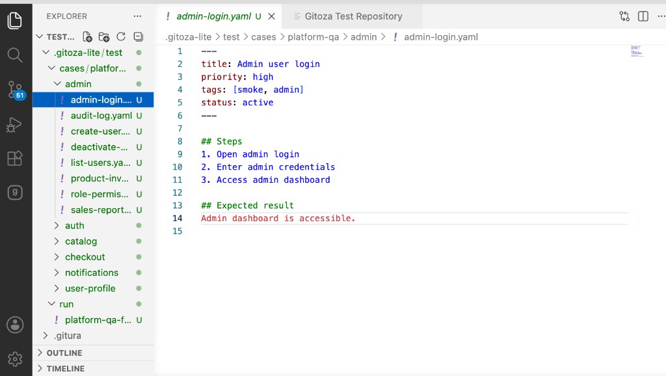Collapse all folders in Explorer

138,37
